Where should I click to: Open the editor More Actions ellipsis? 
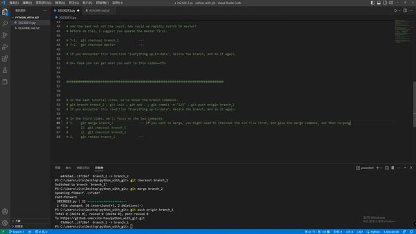[411, 10]
